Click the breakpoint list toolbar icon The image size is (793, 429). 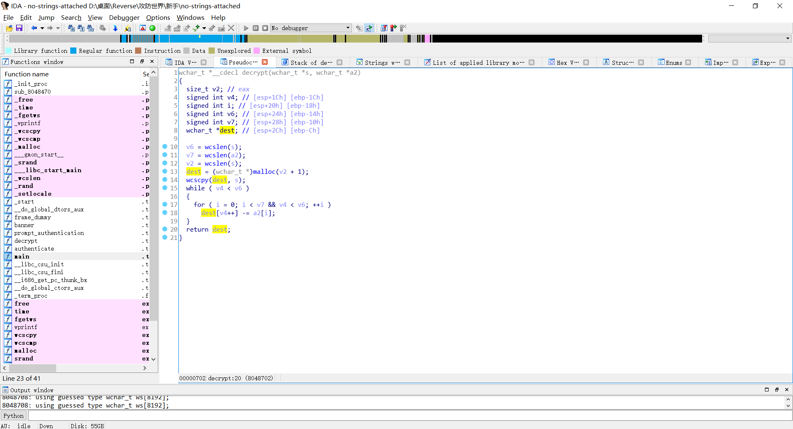pos(384,28)
